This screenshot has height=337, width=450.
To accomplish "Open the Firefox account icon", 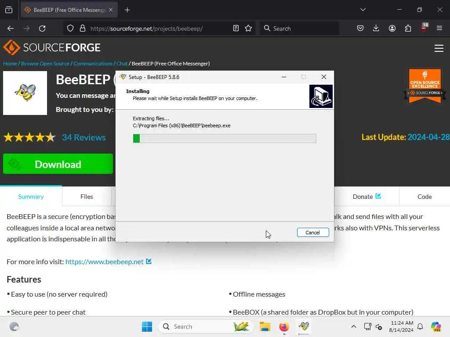I will click(392, 29).
